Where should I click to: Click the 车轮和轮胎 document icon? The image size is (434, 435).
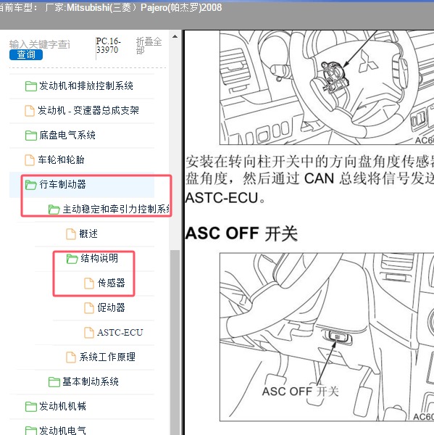coord(30,160)
